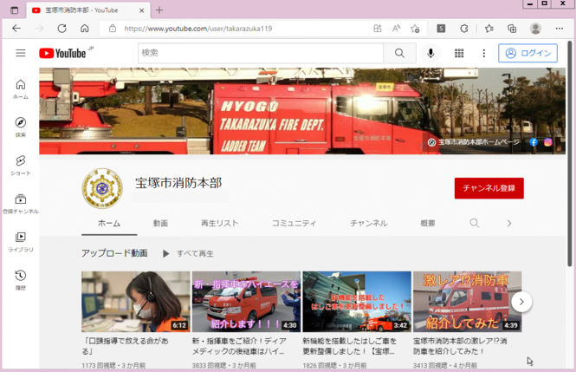Open the 新機能を搭載したはしご車 video title

(x=349, y=346)
